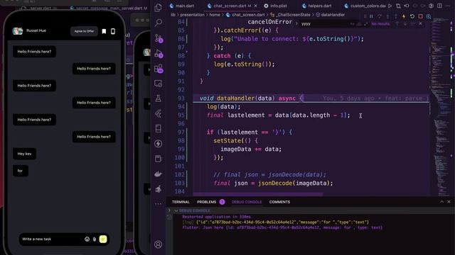Viewport: 455px width, 255px height.
Task: Click the find input containing 'yyyy'
Action: (324, 24)
